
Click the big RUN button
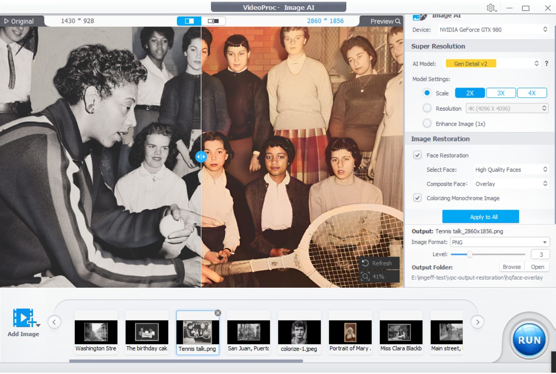(x=529, y=340)
